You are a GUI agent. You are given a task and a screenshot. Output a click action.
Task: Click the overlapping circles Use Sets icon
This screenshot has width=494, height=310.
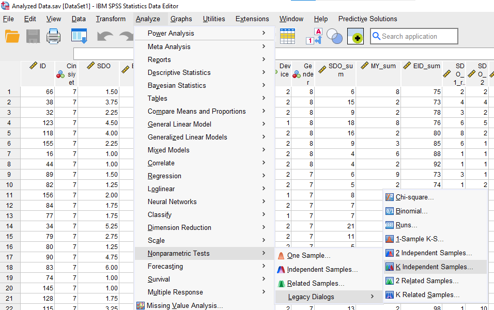point(334,37)
